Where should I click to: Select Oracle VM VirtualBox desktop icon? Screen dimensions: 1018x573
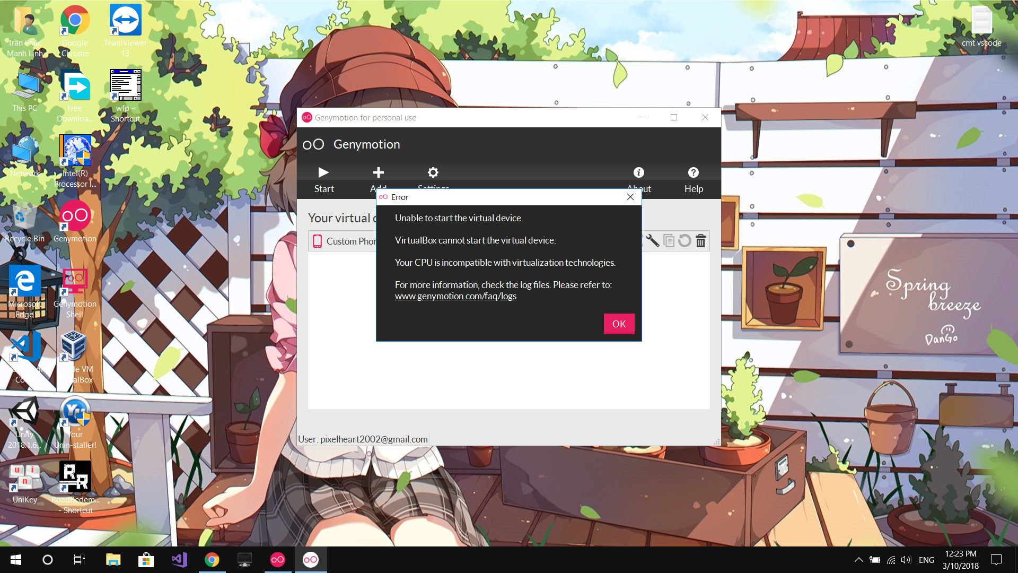75,358
